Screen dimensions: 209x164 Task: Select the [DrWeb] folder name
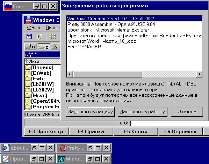click(x=41, y=73)
